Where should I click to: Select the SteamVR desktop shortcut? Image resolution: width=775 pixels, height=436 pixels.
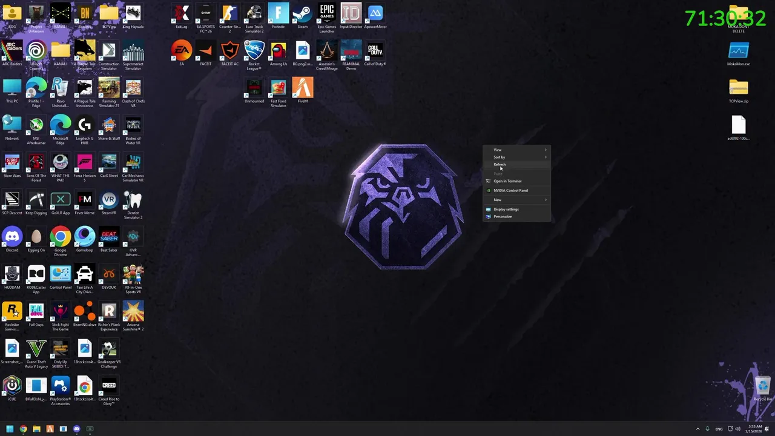pyautogui.click(x=109, y=203)
